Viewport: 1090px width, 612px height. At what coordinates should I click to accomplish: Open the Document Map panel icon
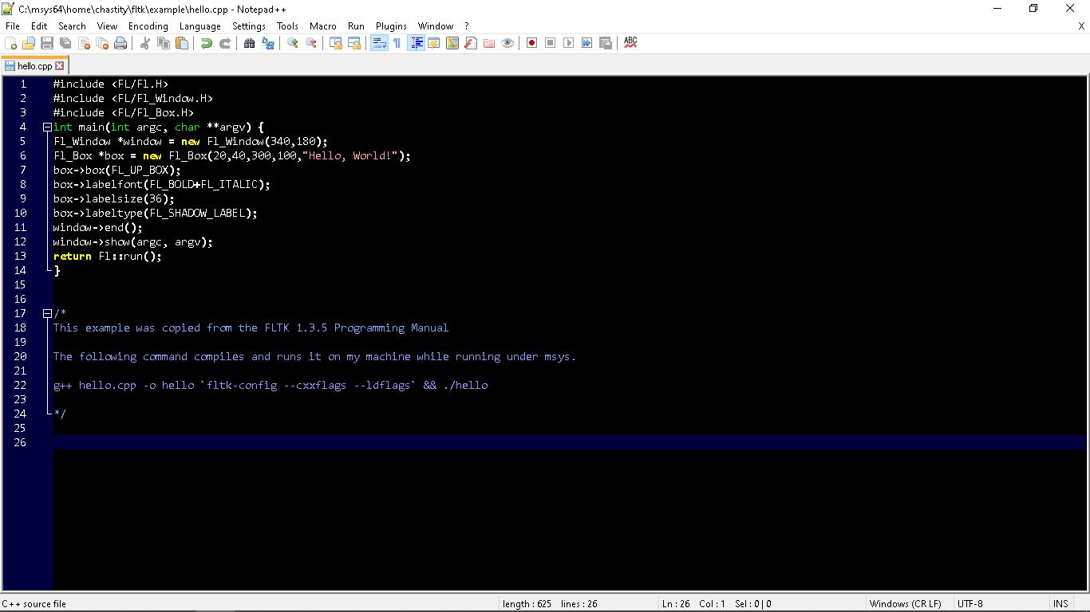click(453, 42)
